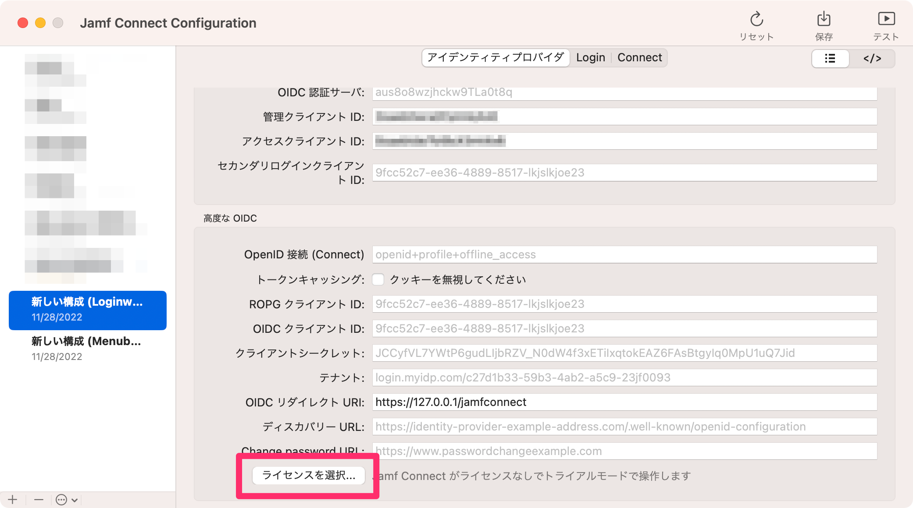This screenshot has height=508, width=913.
Task: Open the ellipsis actions menu
Action: 67,500
